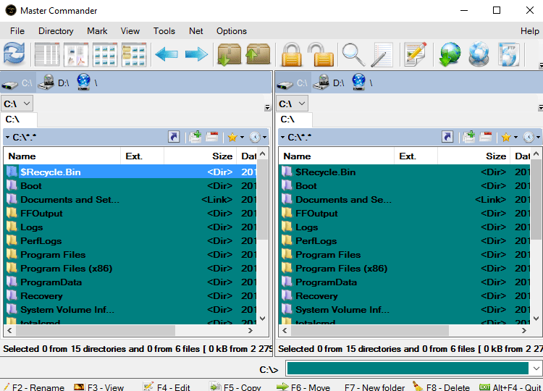The height and width of the screenshot is (391, 543).
Task: Click the closed padlock icon in toolbar
Action: [x=292, y=55]
